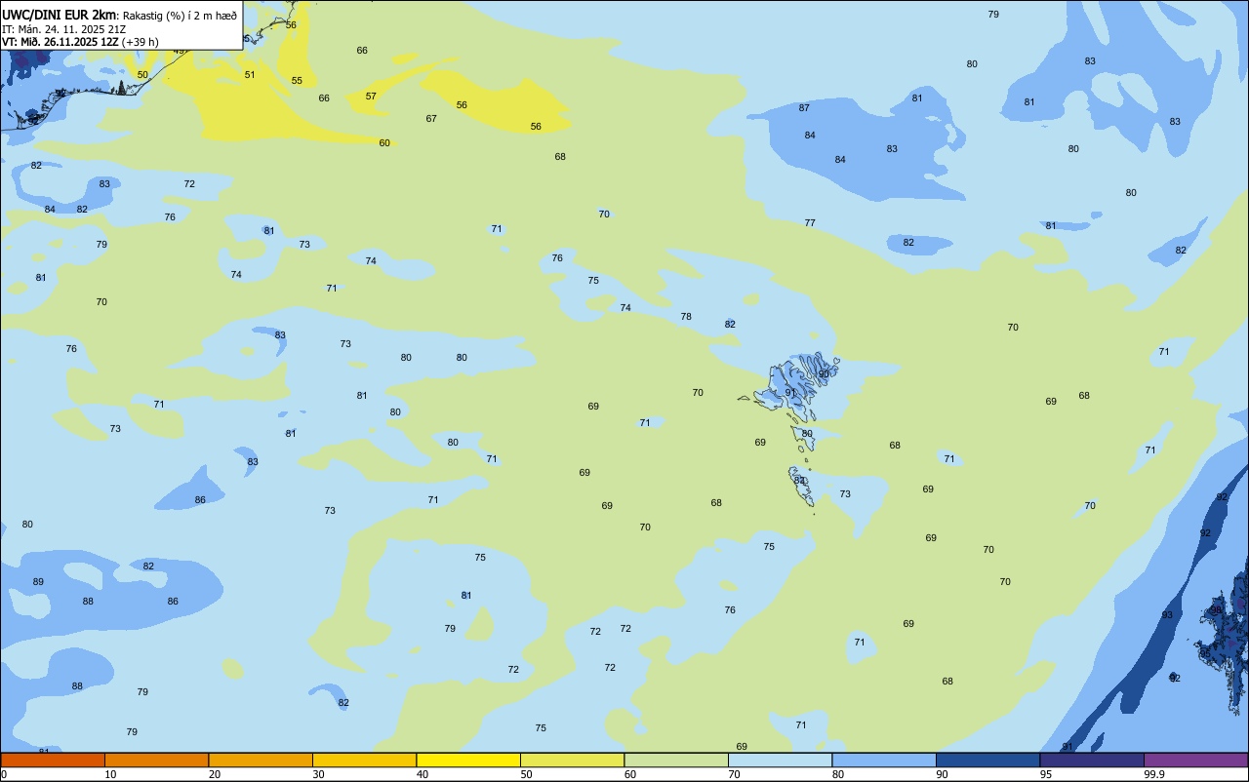Click the humidity value 93
1249x782 pixels.
[1167, 615]
